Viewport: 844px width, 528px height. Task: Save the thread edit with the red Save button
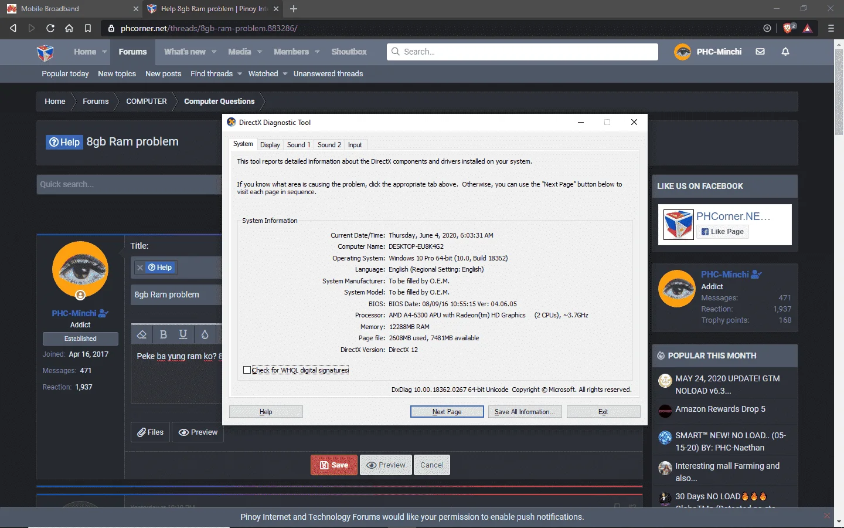334,465
